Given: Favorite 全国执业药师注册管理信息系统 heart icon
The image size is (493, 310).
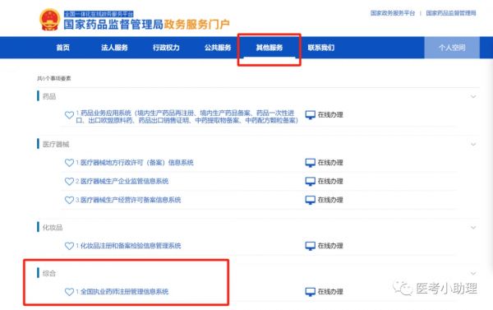Looking at the screenshot, I should tap(69, 292).
